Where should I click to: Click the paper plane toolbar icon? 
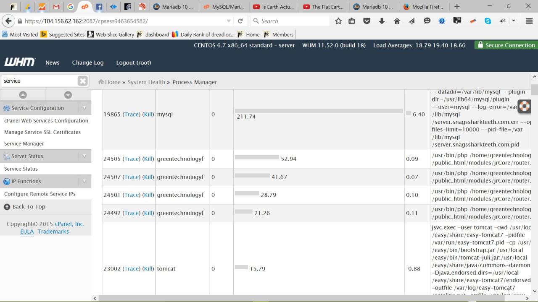pyautogui.click(x=412, y=21)
